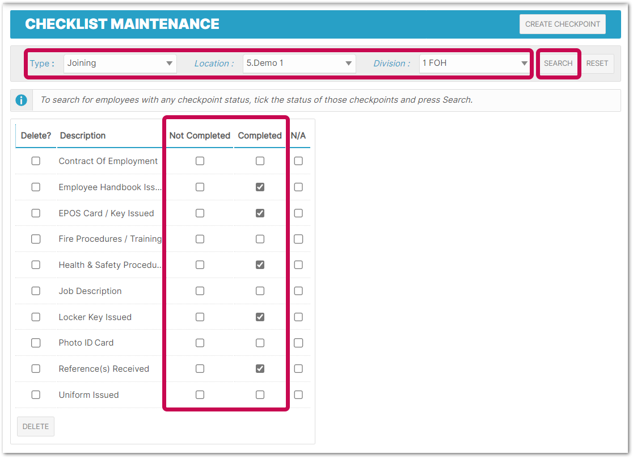This screenshot has width=633, height=458.
Task: Check the Delete box for Fire Procedures / Training
Action: point(36,239)
